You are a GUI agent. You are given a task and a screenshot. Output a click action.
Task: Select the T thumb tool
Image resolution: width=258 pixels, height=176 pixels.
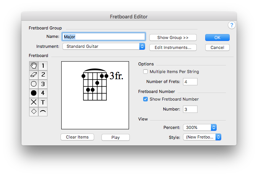point(43,102)
